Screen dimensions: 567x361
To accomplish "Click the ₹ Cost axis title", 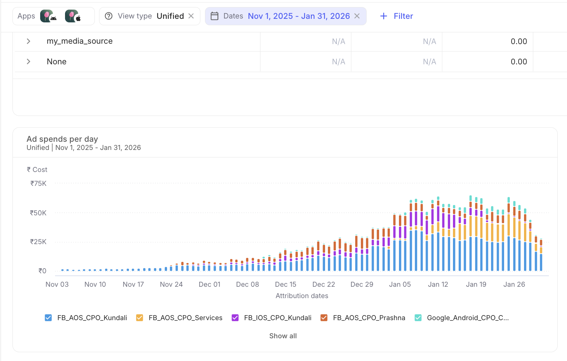I will click(37, 169).
